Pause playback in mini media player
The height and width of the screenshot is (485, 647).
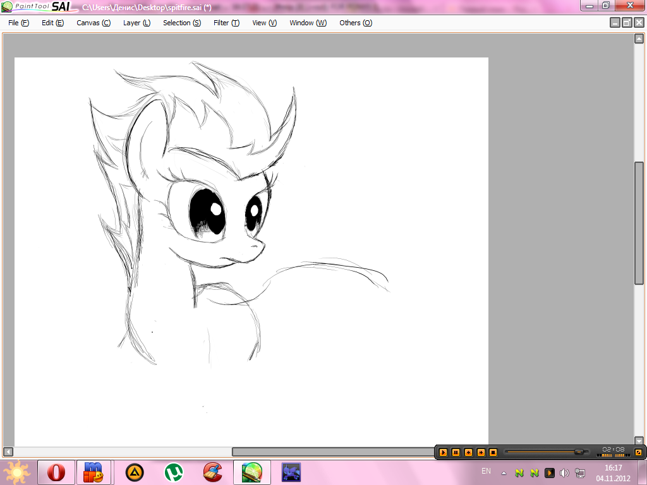[456, 452]
